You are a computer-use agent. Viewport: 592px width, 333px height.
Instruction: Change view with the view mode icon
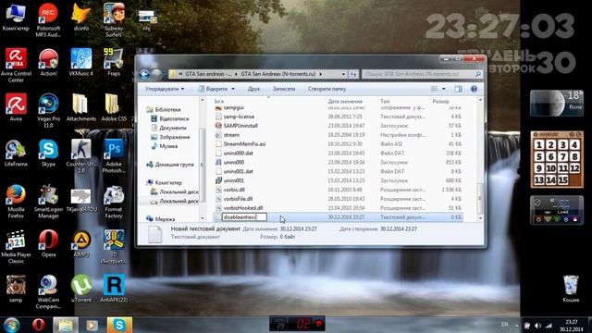[435, 89]
